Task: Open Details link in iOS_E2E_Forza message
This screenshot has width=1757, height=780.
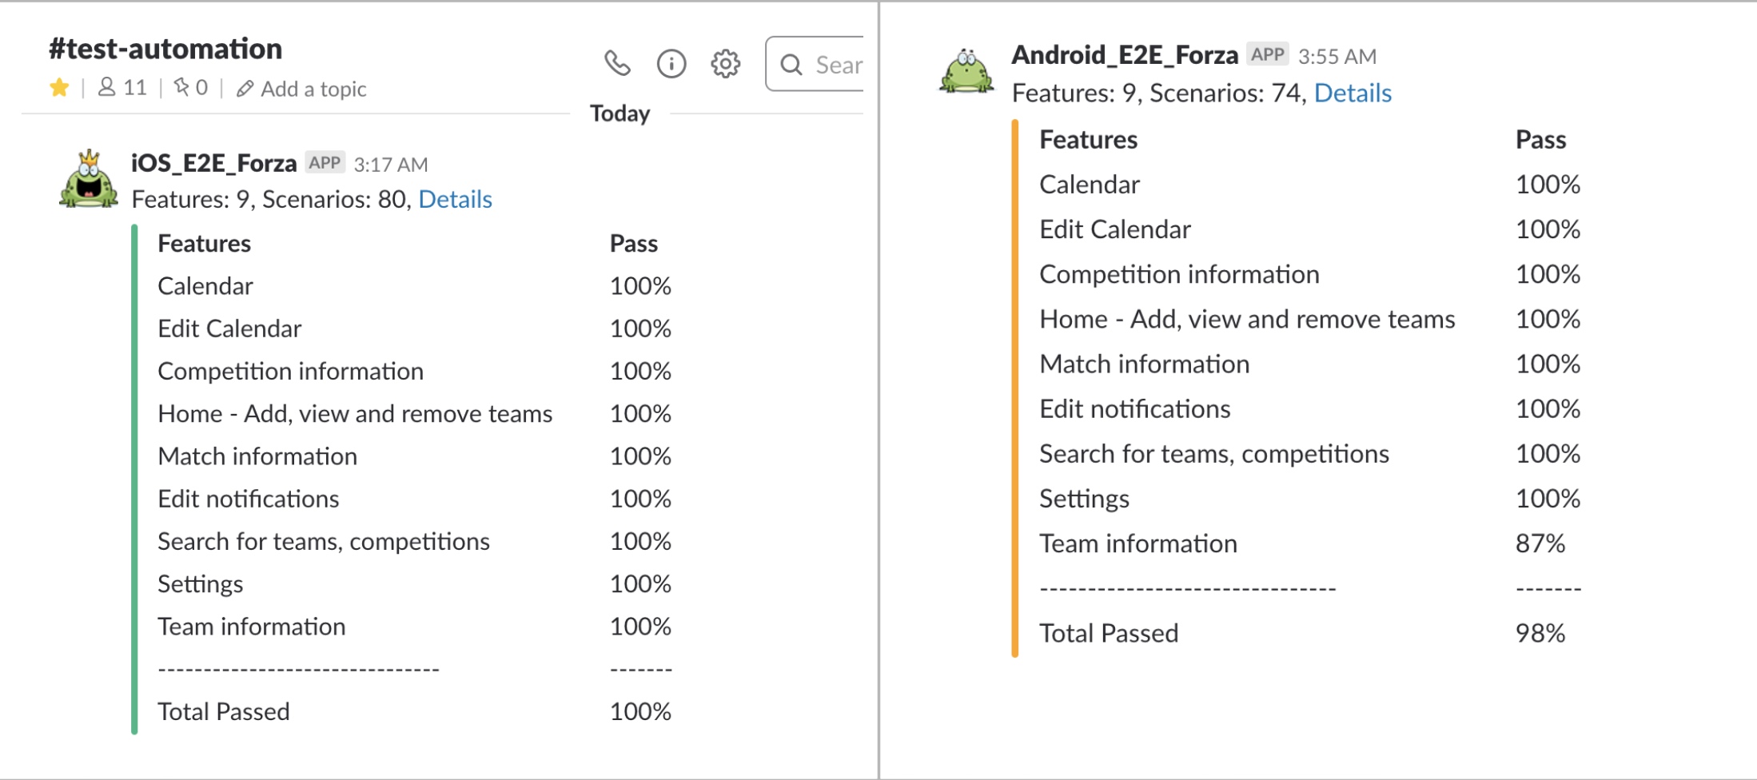Action: tap(455, 199)
